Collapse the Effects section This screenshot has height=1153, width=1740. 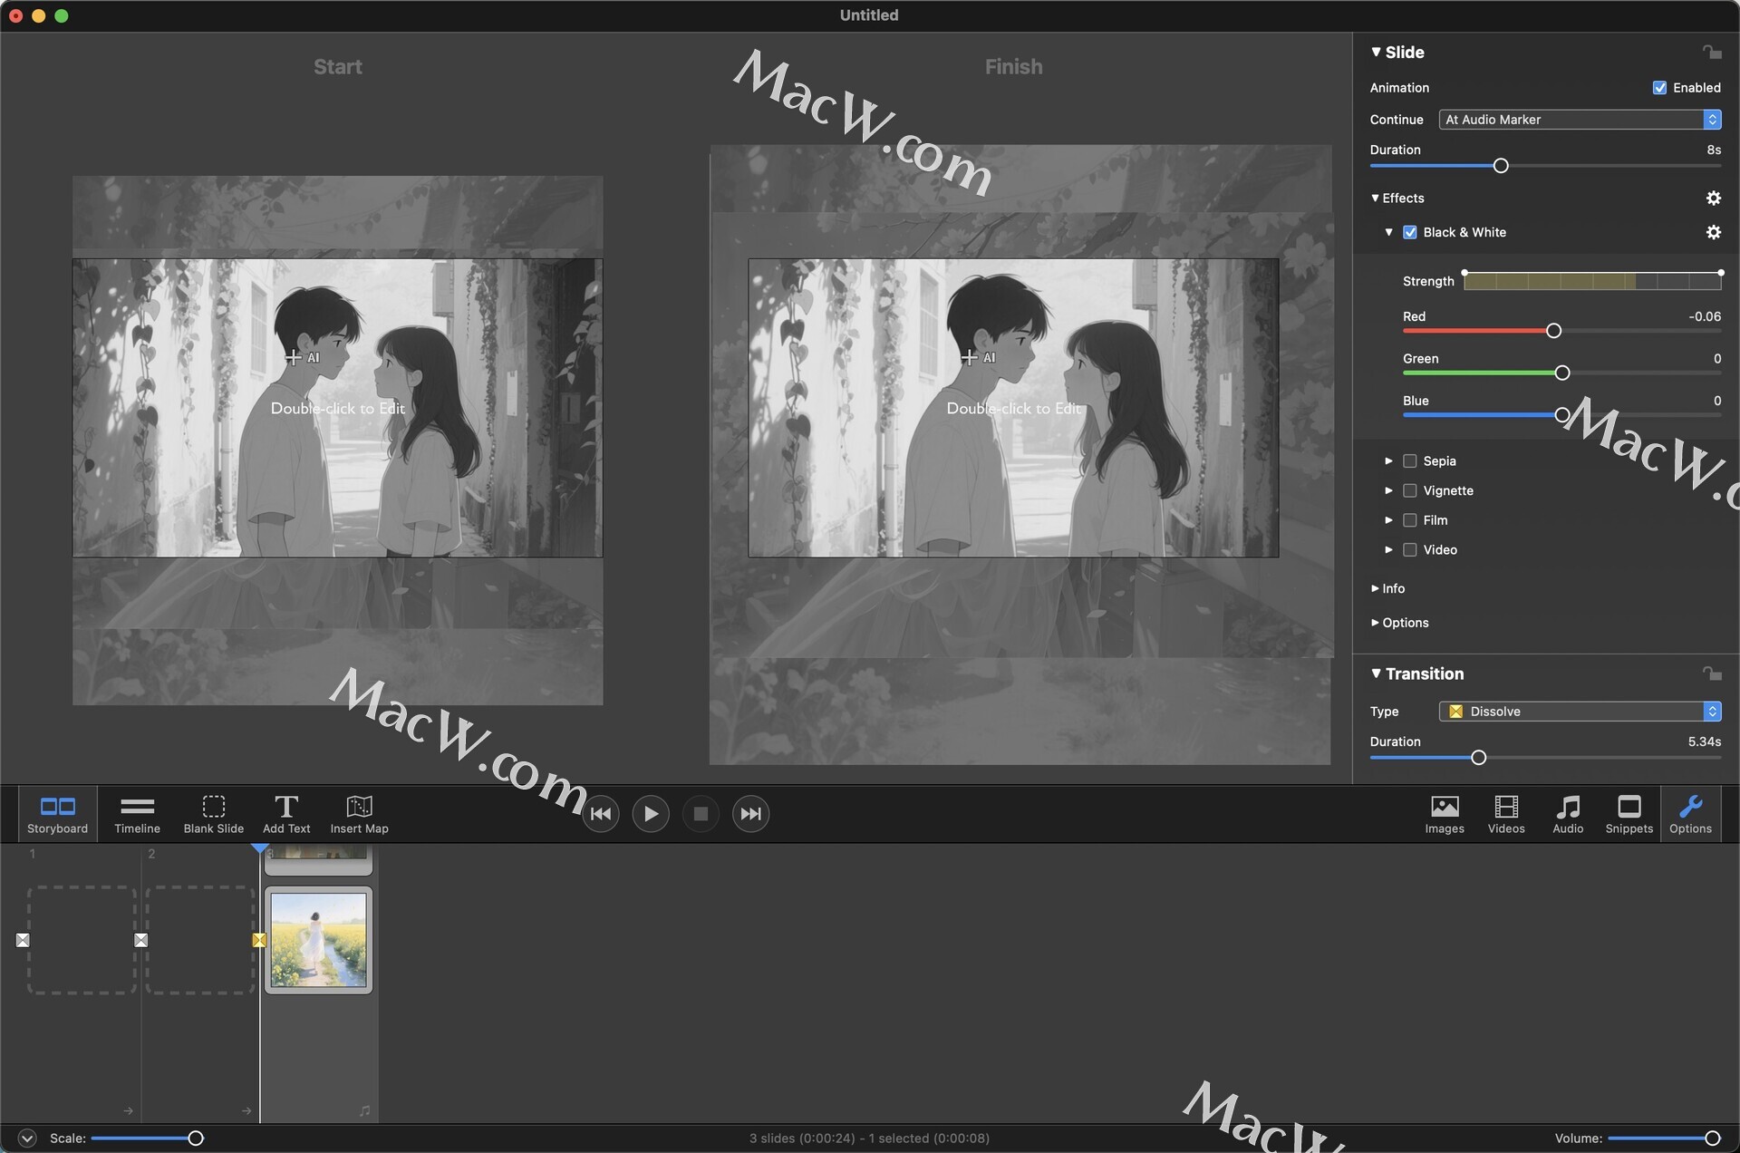[1375, 198]
